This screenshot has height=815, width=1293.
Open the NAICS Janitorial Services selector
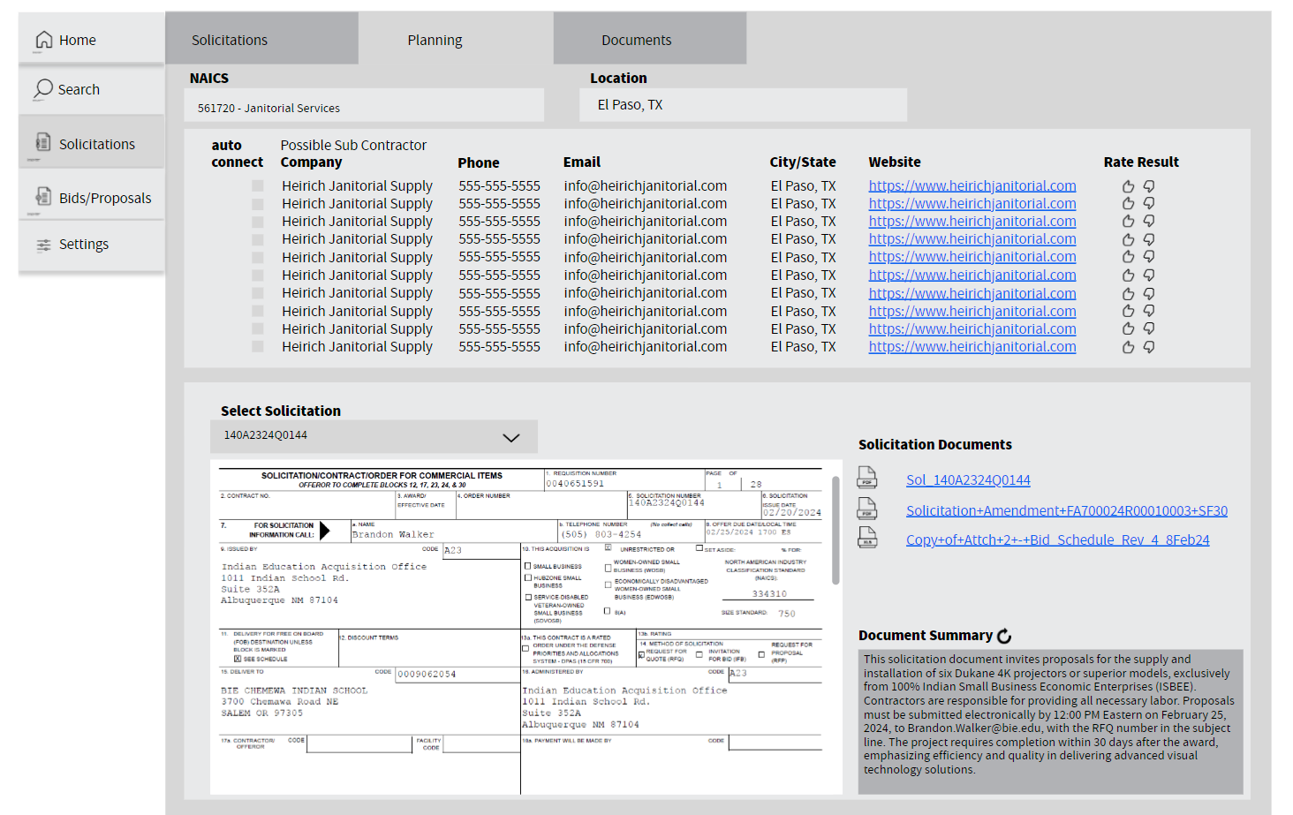pos(365,107)
